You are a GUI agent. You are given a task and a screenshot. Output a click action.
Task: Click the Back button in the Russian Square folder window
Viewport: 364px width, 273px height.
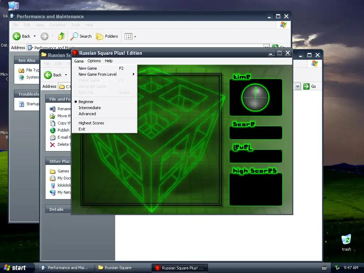click(x=53, y=75)
